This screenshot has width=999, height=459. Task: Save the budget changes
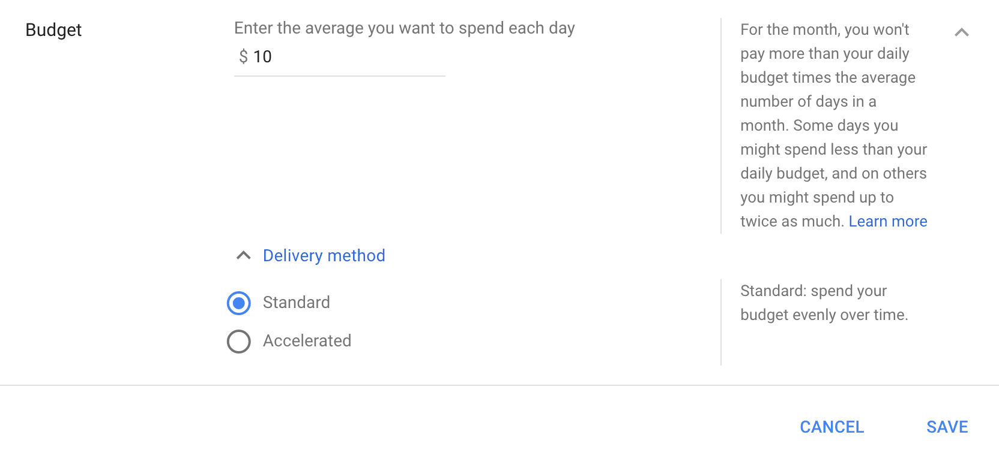[x=947, y=427]
